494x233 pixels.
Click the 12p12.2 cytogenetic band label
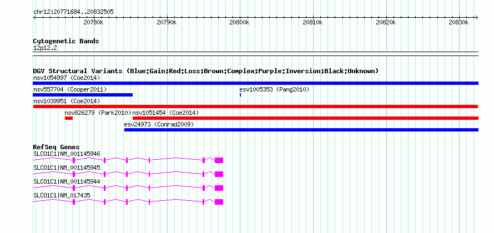[45, 48]
